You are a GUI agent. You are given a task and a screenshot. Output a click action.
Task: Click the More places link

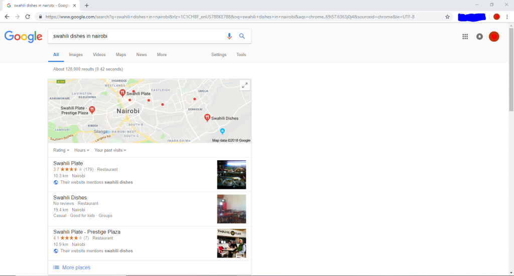point(76,267)
